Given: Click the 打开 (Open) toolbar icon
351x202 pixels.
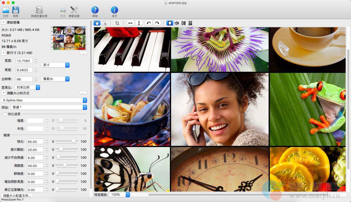Looking at the screenshot, I should pyautogui.click(x=6, y=12).
